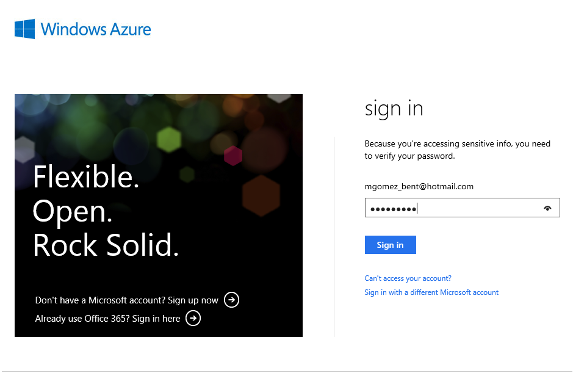Toggle password reveal eye icon
The height and width of the screenshot is (373, 573).
pos(547,208)
